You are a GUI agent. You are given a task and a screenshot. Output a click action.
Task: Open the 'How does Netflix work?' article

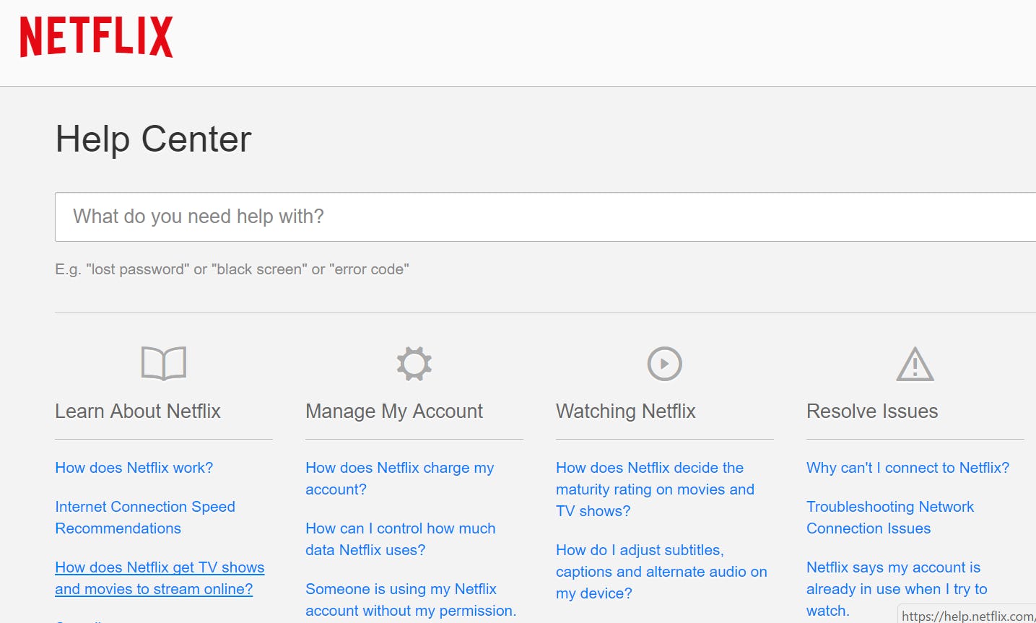(x=134, y=468)
